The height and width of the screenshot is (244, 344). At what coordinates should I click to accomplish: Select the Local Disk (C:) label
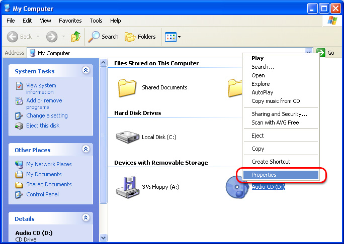159,137
